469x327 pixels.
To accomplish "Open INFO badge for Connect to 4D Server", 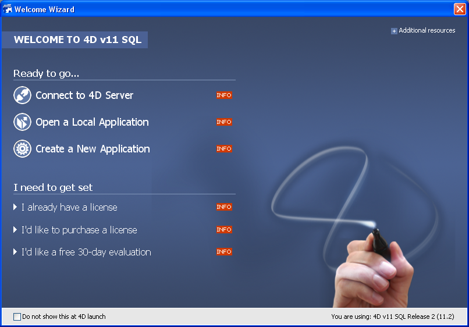I will [x=224, y=95].
